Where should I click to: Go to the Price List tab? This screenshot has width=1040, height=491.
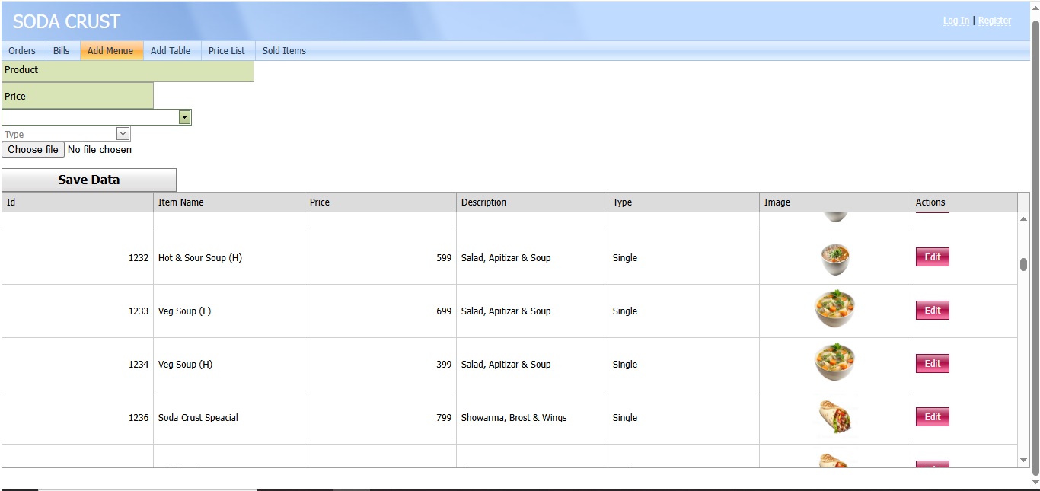[227, 51]
